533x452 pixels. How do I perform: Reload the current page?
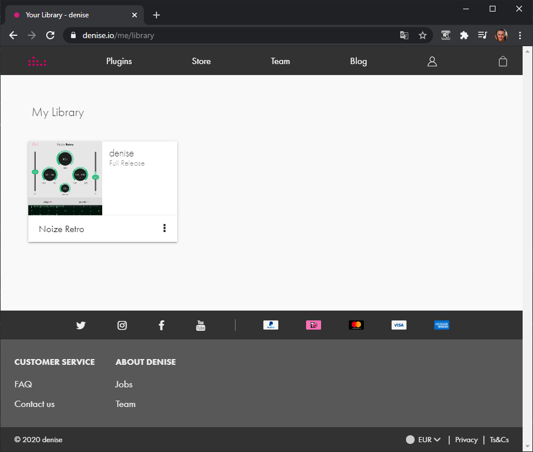coord(50,35)
